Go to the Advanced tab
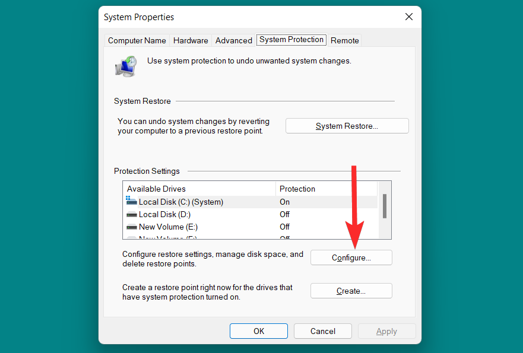The image size is (523, 353). (x=234, y=40)
